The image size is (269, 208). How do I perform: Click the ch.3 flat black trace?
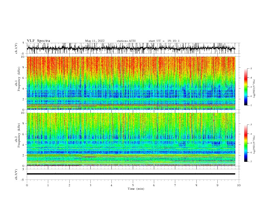(131, 174)
